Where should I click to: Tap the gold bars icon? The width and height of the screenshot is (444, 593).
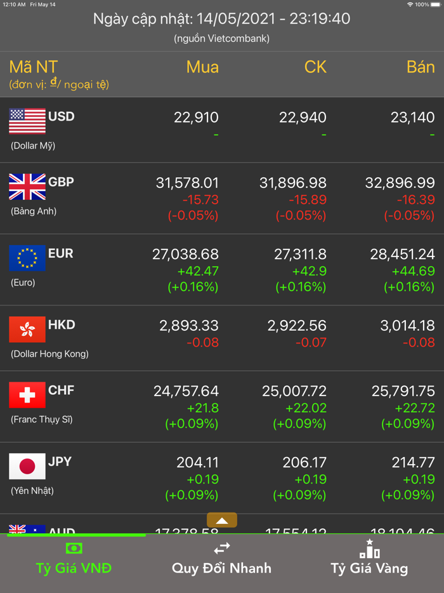coord(370,549)
